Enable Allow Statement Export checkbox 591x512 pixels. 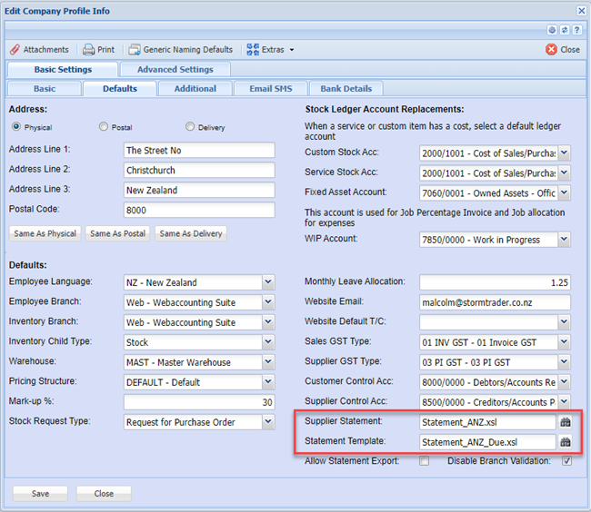(x=424, y=461)
